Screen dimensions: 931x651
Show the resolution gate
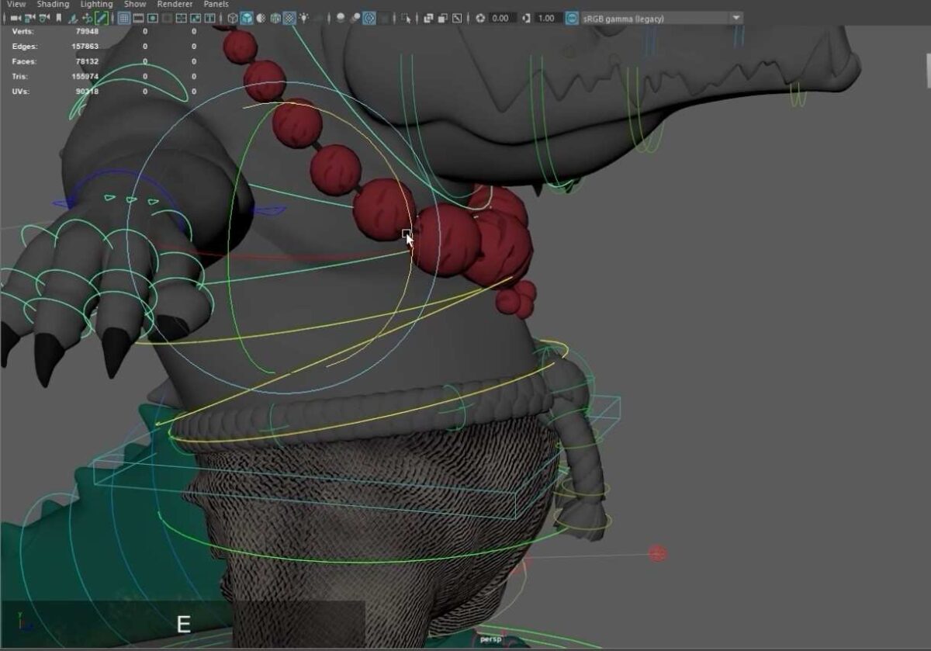[153, 18]
